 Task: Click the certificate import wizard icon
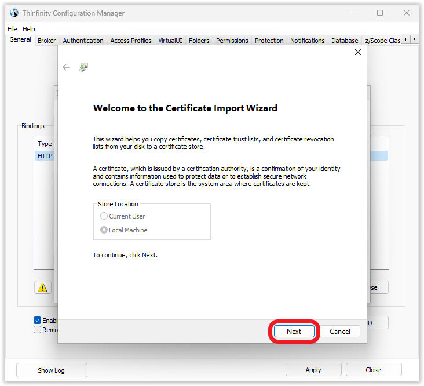(x=83, y=67)
